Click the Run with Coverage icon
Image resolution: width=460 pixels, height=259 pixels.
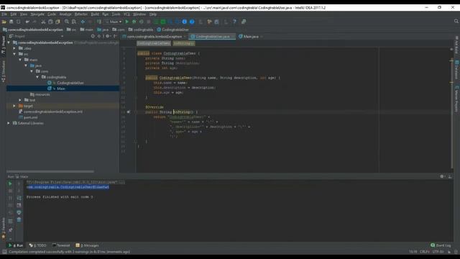142,22
